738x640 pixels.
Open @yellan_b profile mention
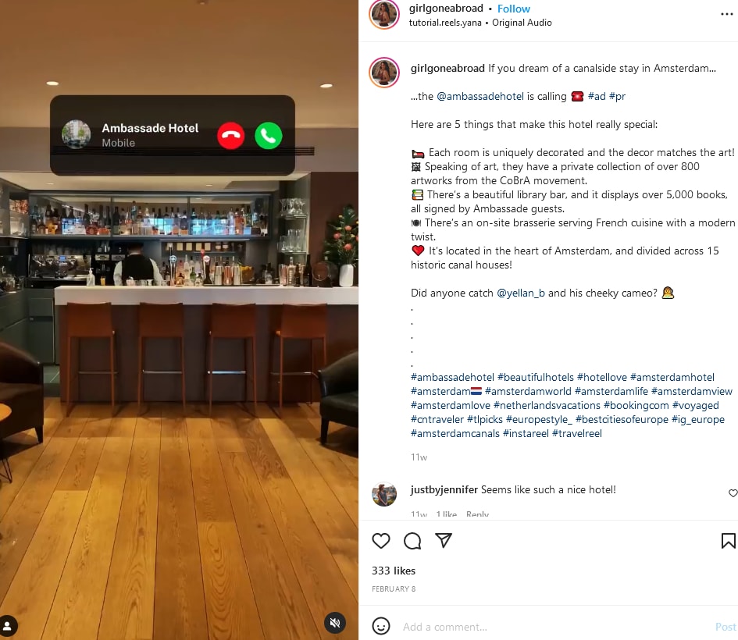pos(521,293)
